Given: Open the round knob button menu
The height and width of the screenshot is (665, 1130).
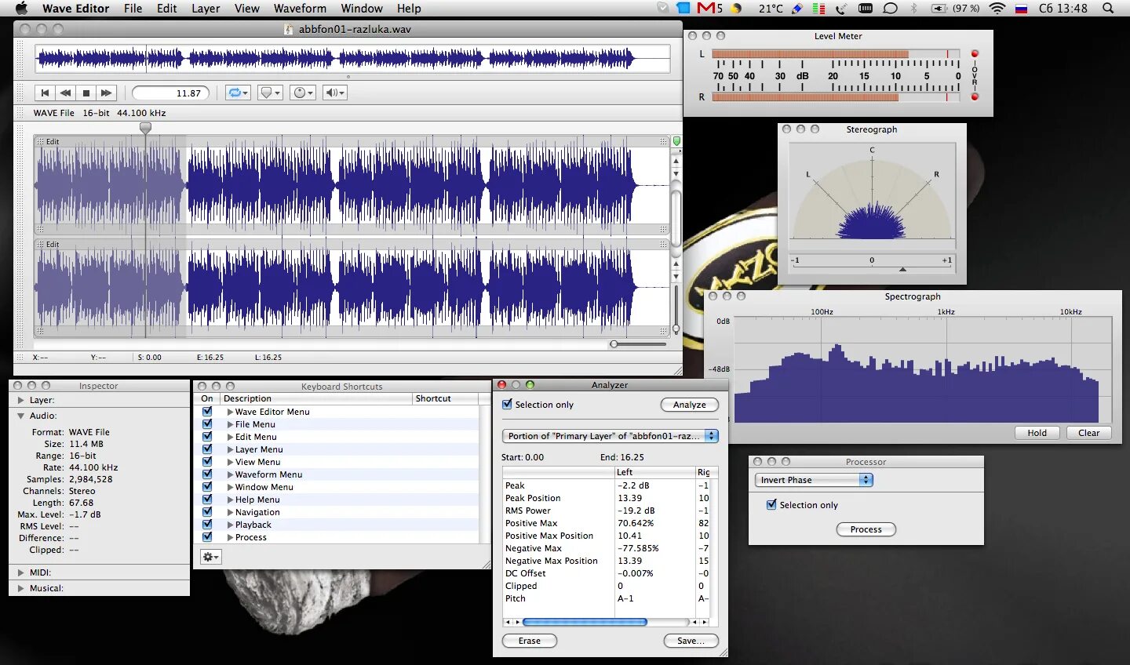Looking at the screenshot, I should 302,93.
